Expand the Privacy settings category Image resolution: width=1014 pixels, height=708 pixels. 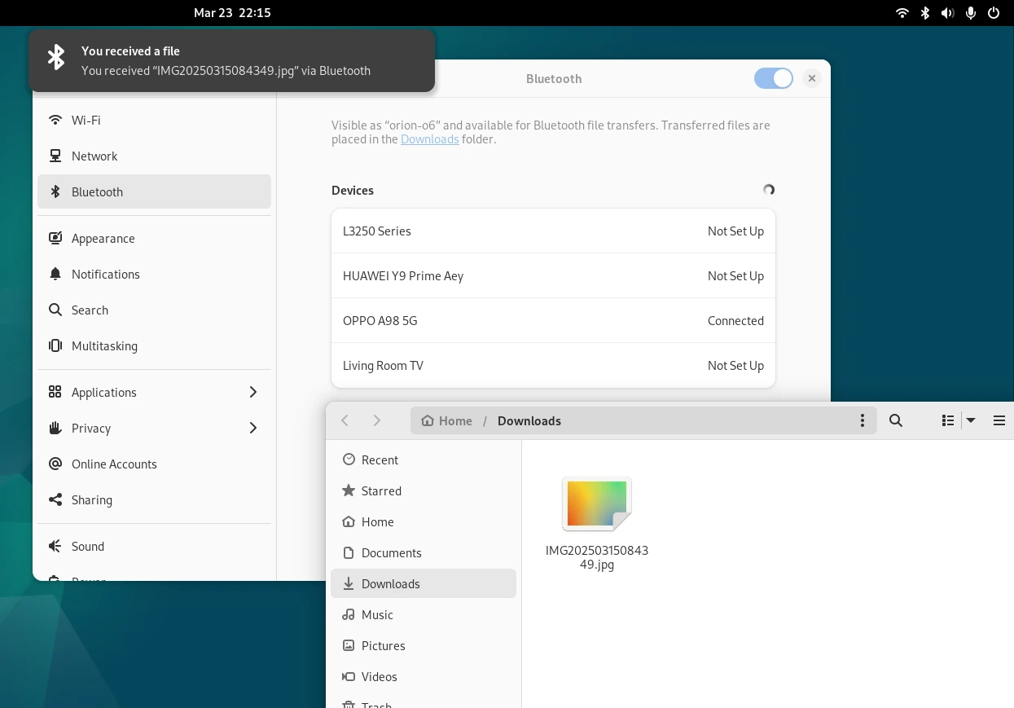coord(154,428)
